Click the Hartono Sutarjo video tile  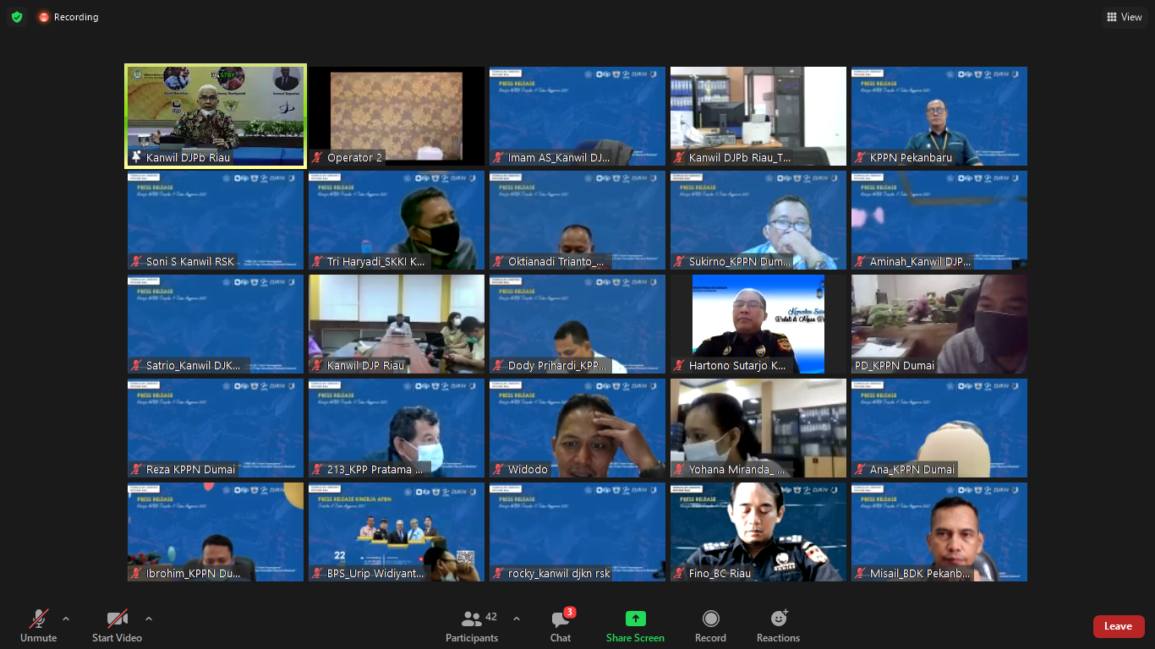click(758, 324)
